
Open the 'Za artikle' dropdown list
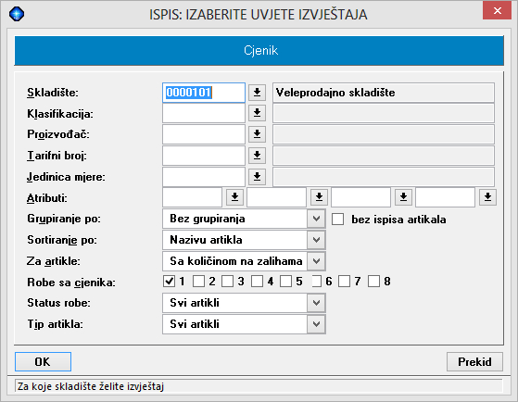pos(316,261)
